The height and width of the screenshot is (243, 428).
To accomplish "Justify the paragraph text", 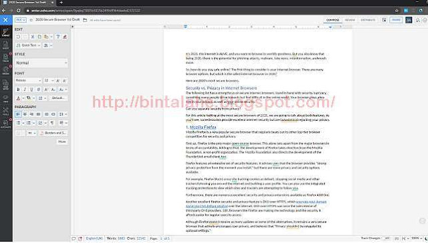I will coord(39,114).
